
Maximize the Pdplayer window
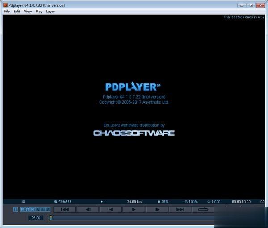[251, 5]
